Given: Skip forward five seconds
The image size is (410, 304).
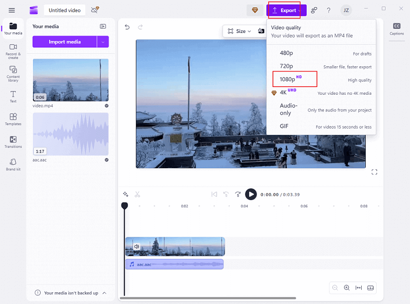Looking at the screenshot, I should coord(238,194).
